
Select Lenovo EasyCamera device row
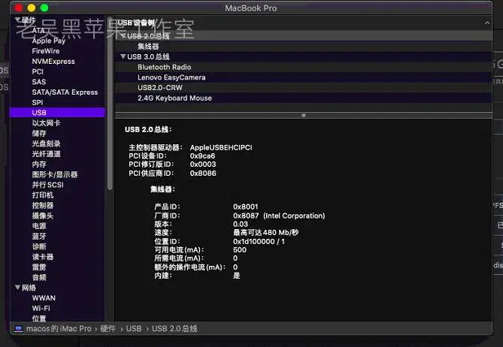click(x=304, y=77)
